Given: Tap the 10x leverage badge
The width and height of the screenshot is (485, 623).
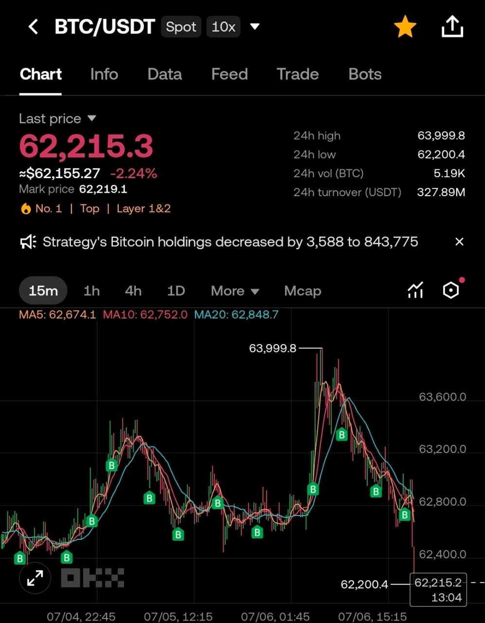Looking at the screenshot, I should (223, 27).
